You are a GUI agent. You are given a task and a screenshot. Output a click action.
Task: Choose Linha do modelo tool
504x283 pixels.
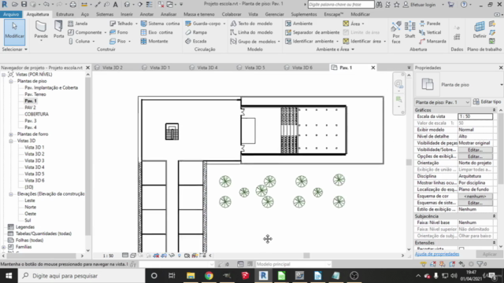point(251,32)
